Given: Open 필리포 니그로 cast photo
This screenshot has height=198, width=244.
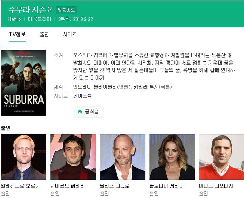Looking at the screenshot, I should coord(122,157).
